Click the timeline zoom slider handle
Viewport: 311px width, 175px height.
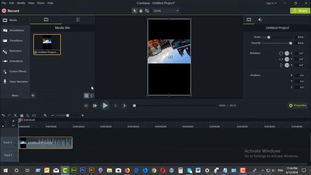tap(68, 116)
